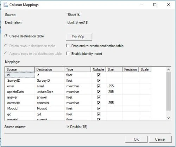Maximize the Column Mappings window
Image resolution: width=176 pixels, height=147 pixels.
coord(155,5)
